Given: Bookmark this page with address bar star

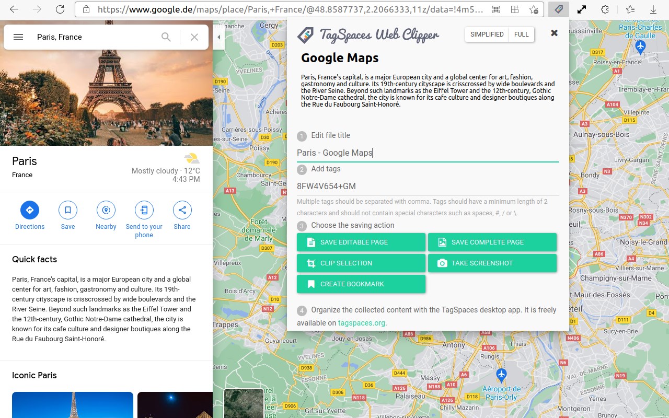Looking at the screenshot, I should point(534,9).
